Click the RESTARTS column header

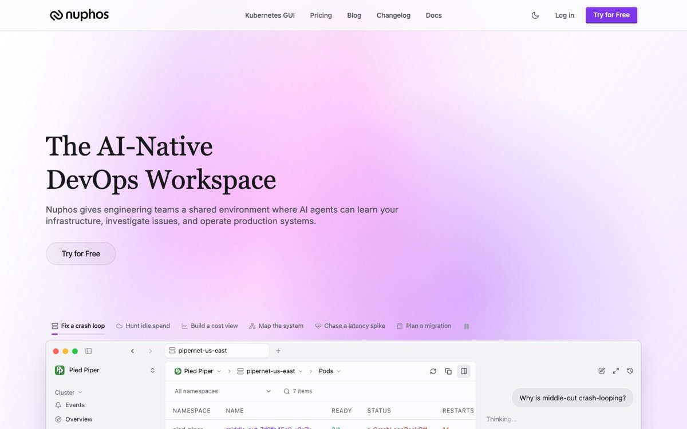coord(458,411)
